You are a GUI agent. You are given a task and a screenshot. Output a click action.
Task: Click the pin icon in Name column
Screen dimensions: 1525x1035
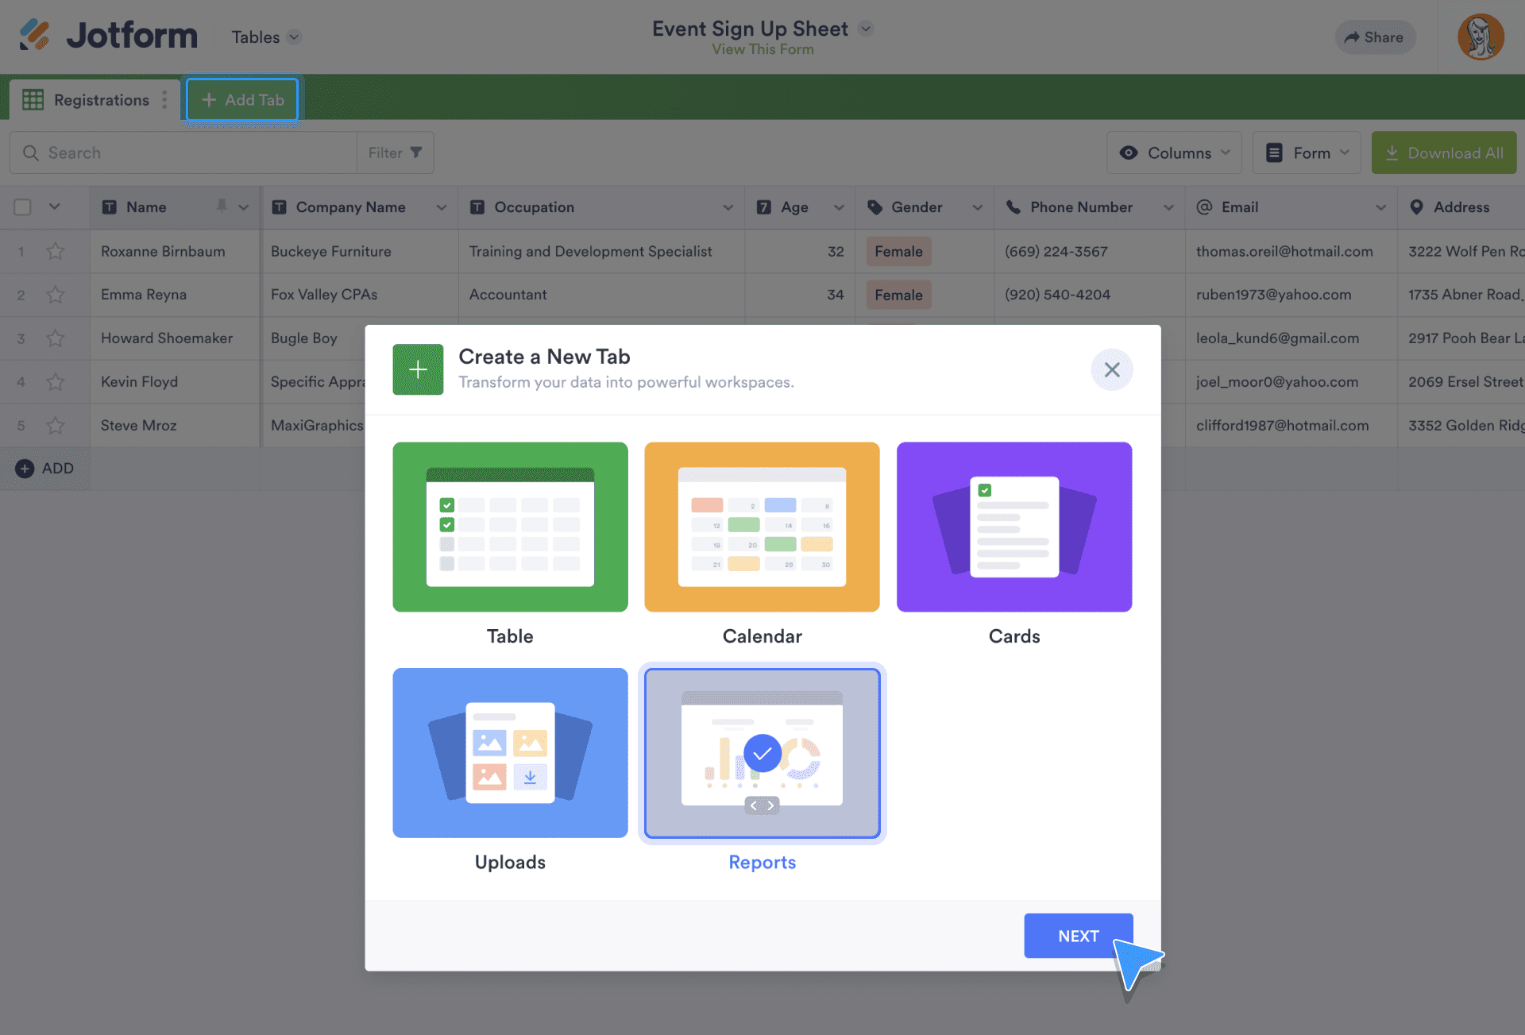(x=222, y=206)
